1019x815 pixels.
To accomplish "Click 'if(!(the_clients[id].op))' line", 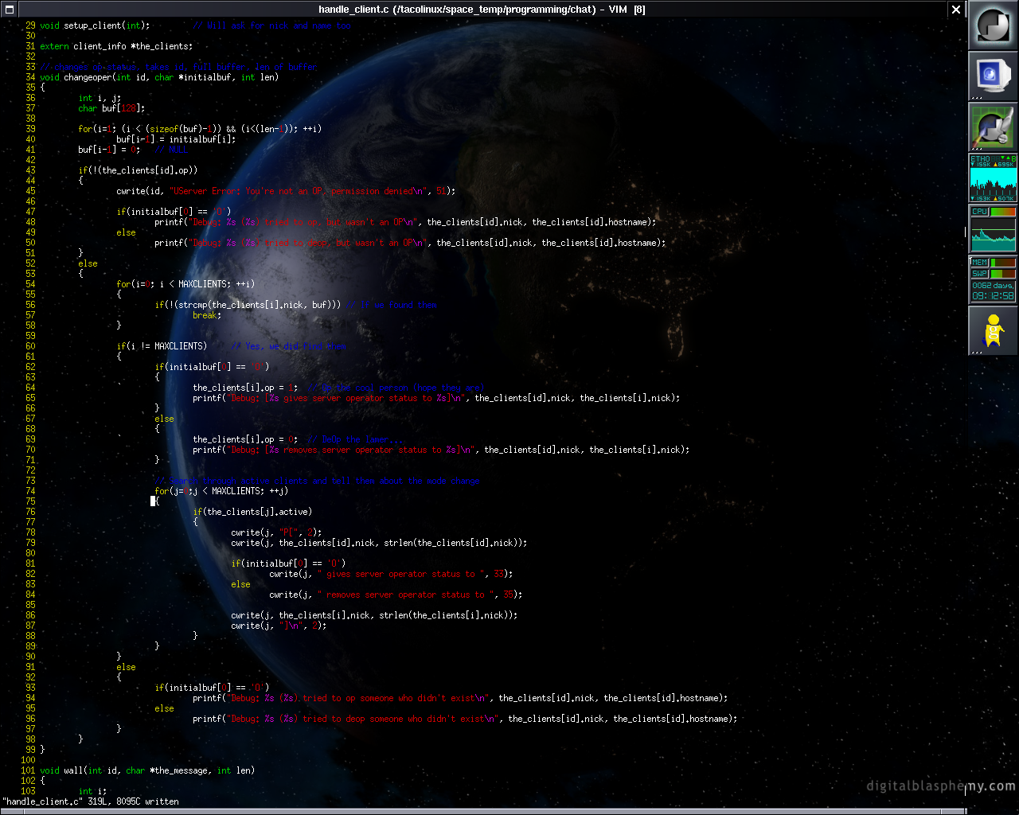I will coord(138,170).
